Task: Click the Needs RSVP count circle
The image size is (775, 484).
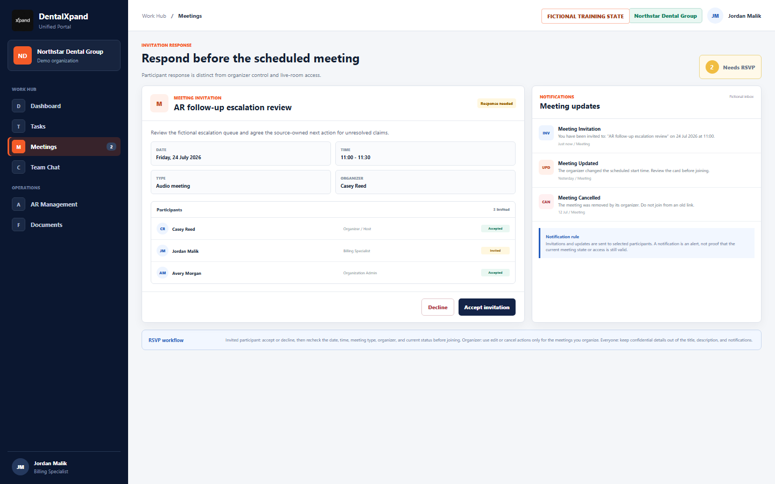Action: (712, 67)
